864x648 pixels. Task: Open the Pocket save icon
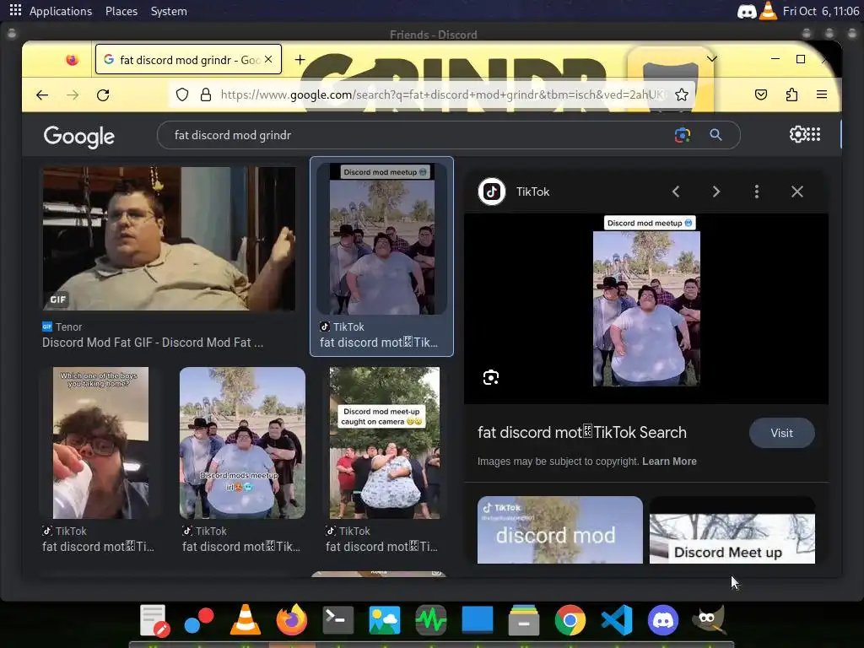pyautogui.click(x=761, y=94)
